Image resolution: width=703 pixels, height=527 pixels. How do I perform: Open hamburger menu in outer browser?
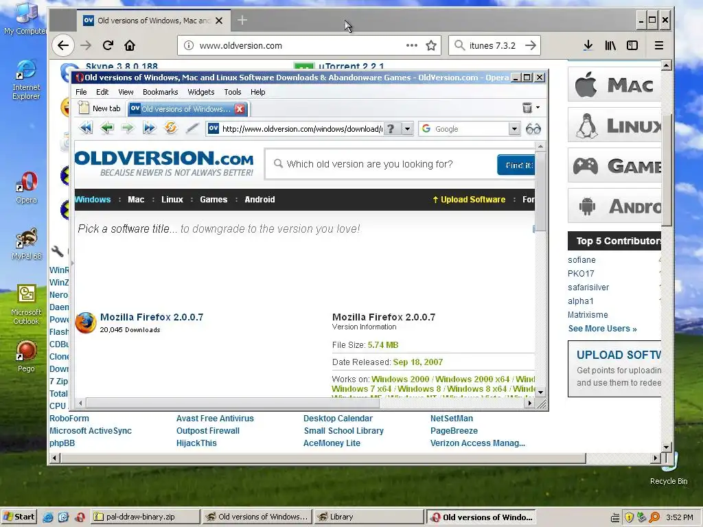[x=658, y=45]
